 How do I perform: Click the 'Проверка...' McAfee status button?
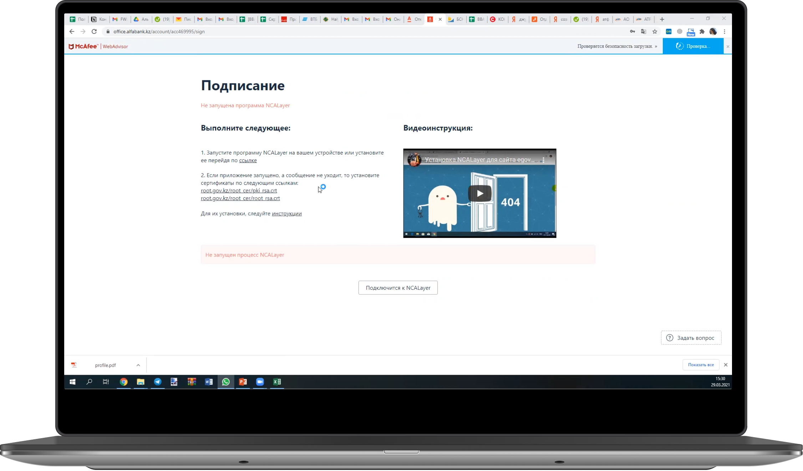point(693,46)
